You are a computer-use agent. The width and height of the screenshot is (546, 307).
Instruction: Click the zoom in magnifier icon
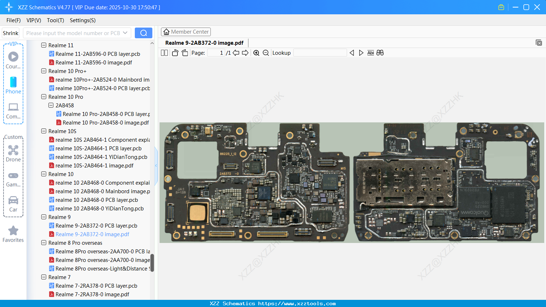point(256,53)
